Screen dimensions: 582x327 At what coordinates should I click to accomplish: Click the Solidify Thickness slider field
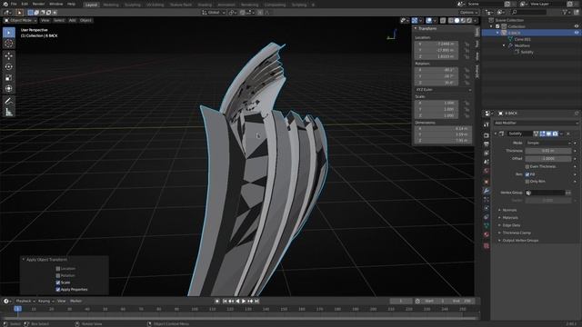pos(548,151)
